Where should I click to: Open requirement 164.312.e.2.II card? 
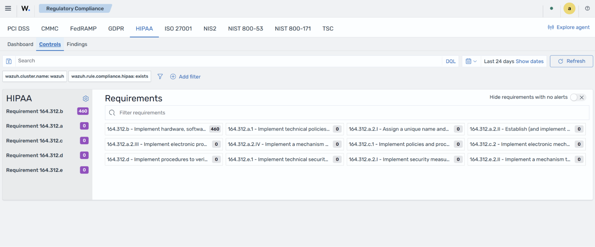coord(527,159)
